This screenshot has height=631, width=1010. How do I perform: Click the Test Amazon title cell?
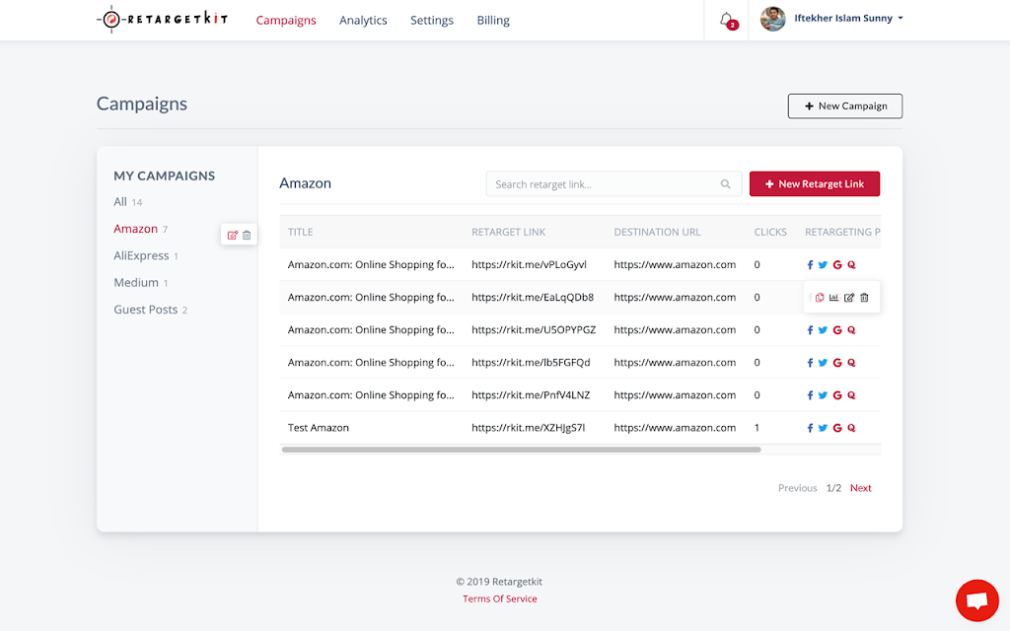[x=319, y=428]
